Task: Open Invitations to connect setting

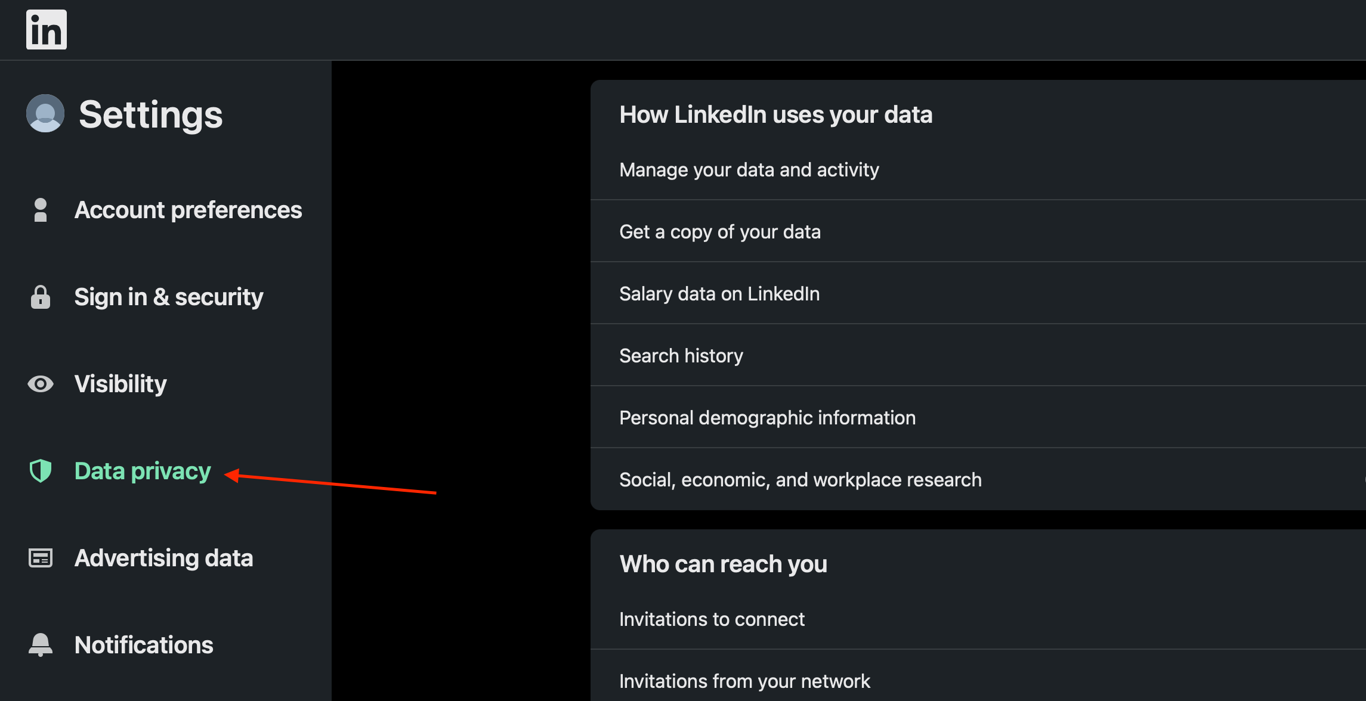Action: coord(978,619)
